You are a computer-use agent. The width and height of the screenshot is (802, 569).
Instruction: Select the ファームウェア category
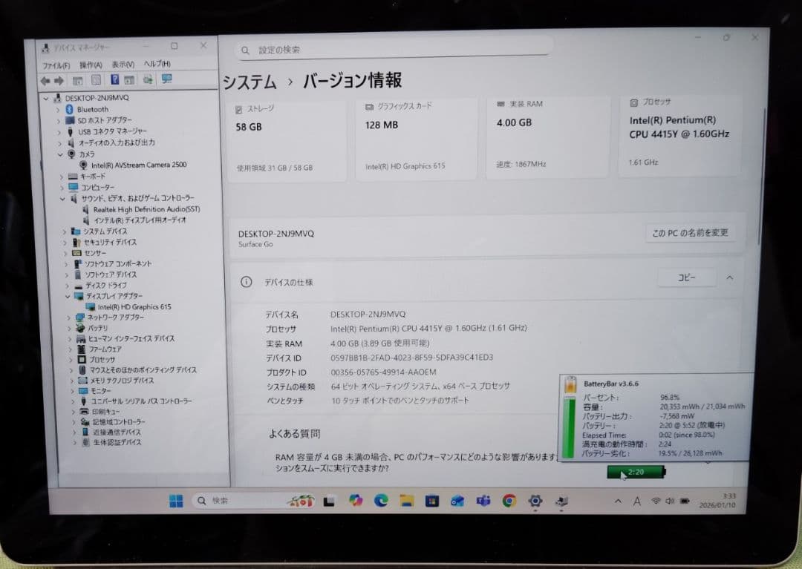[105, 349]
